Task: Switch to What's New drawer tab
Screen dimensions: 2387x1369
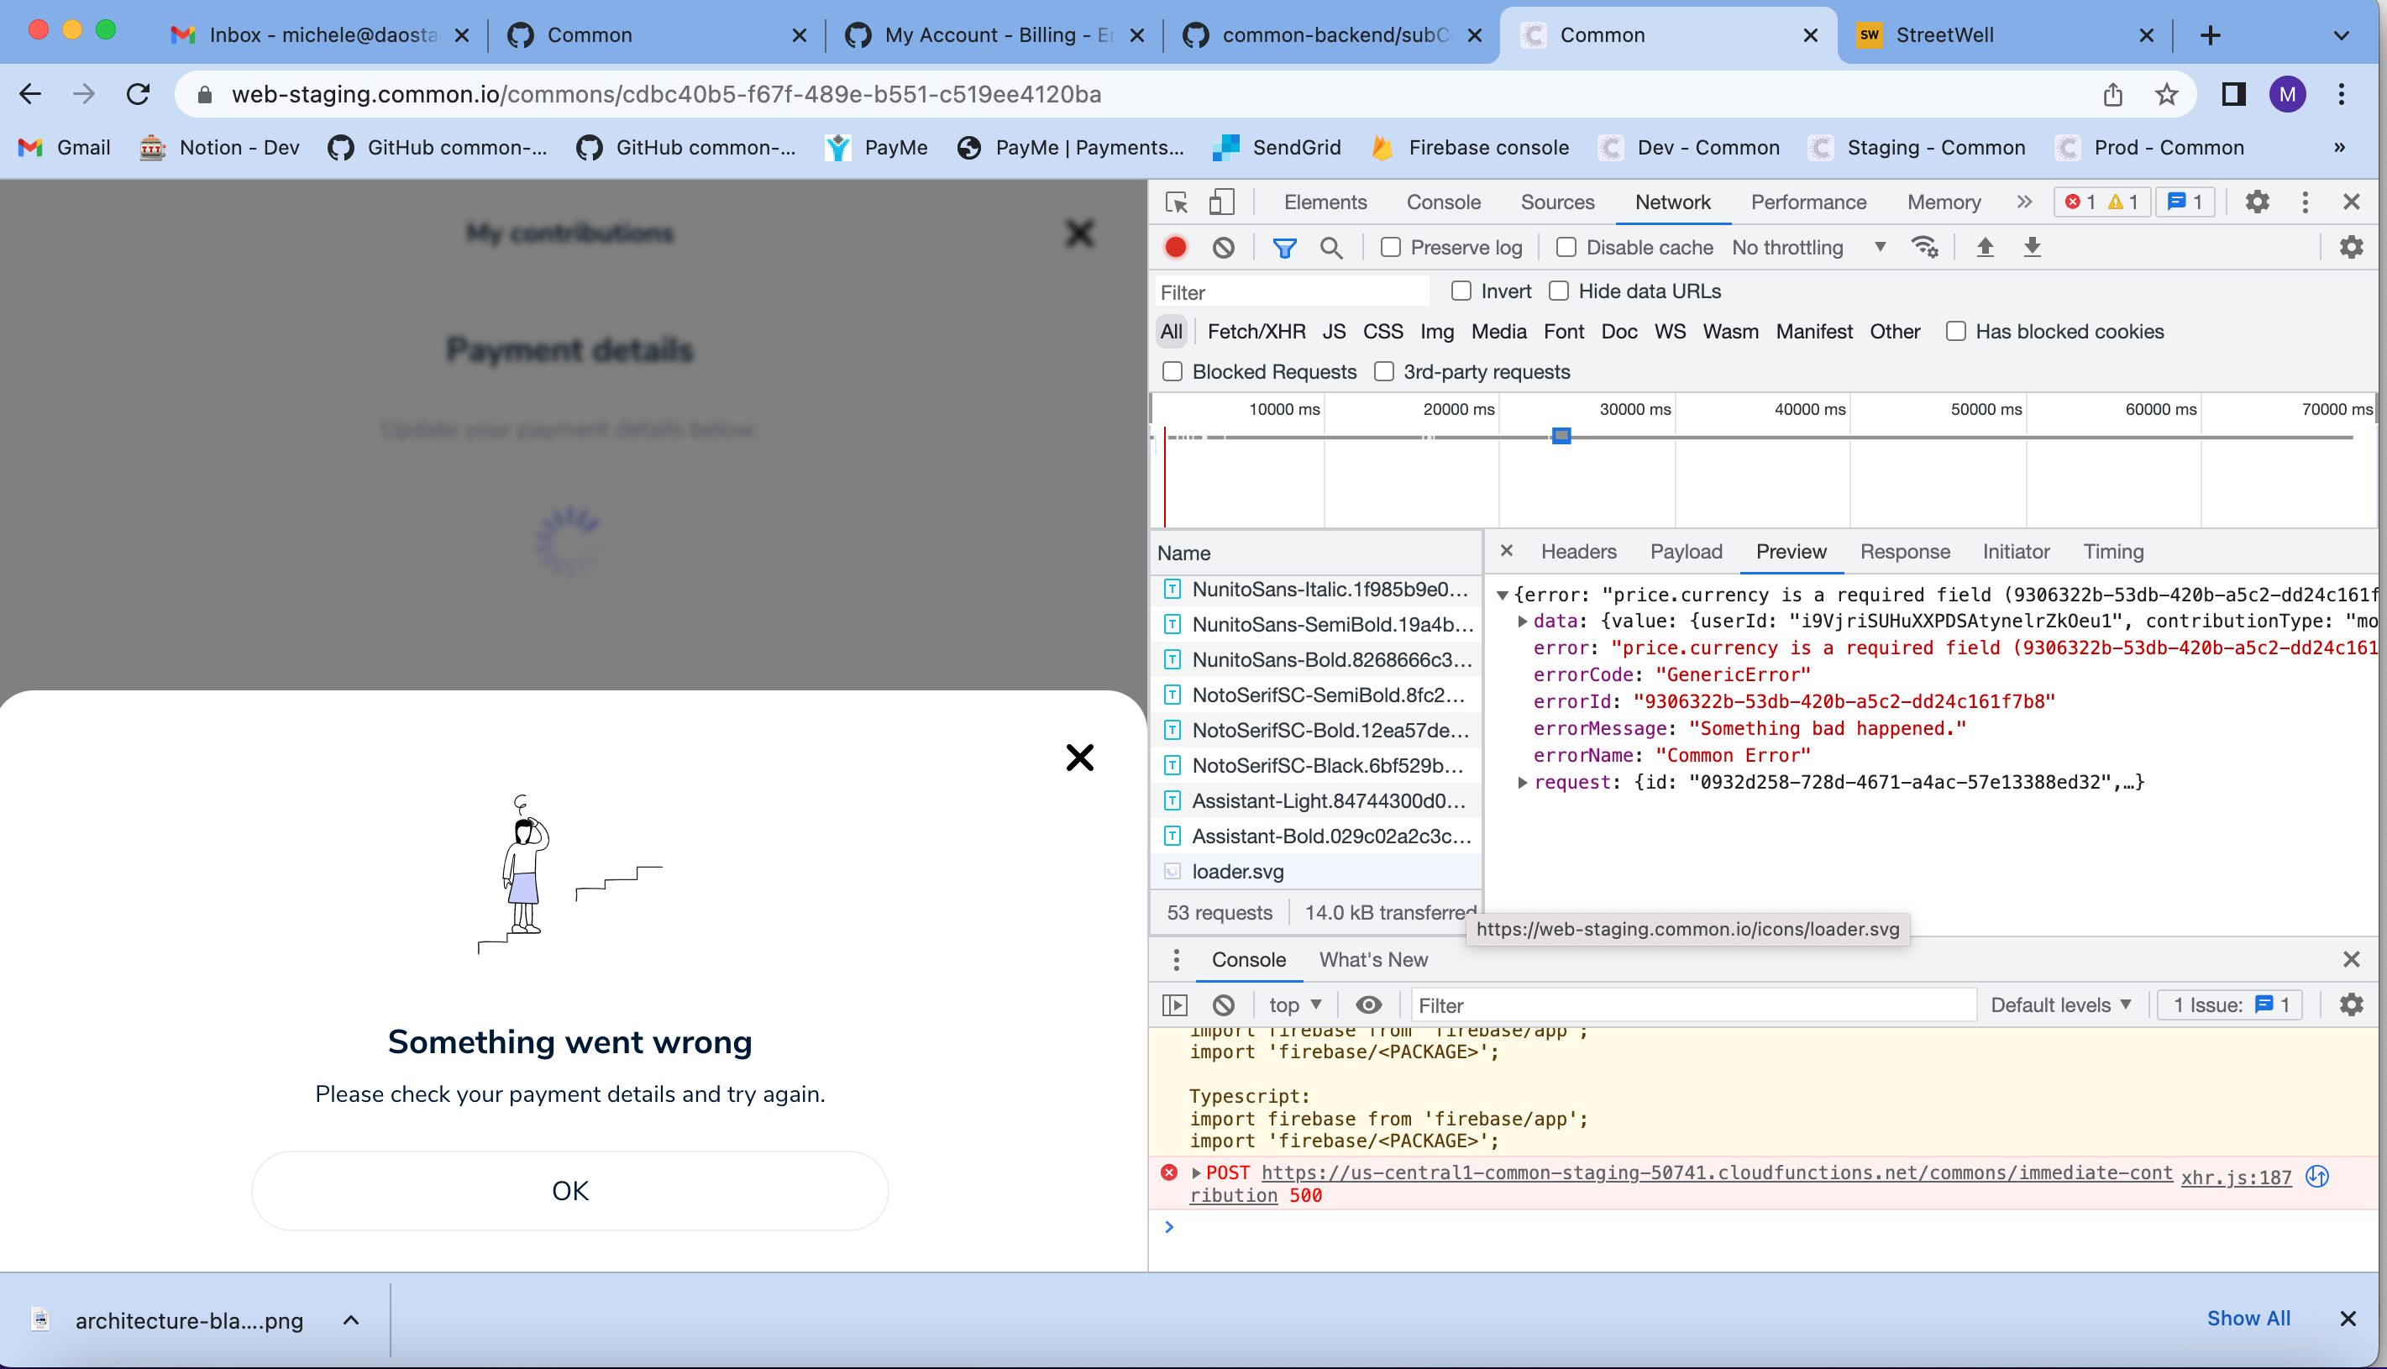Action: [x=1372, y=960]
